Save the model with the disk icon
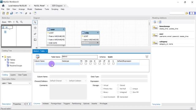196x110 pixels. tap(12, 13)
